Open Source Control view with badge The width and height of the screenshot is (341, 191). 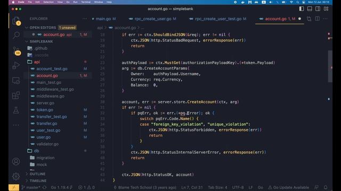[x=17, y=51]
